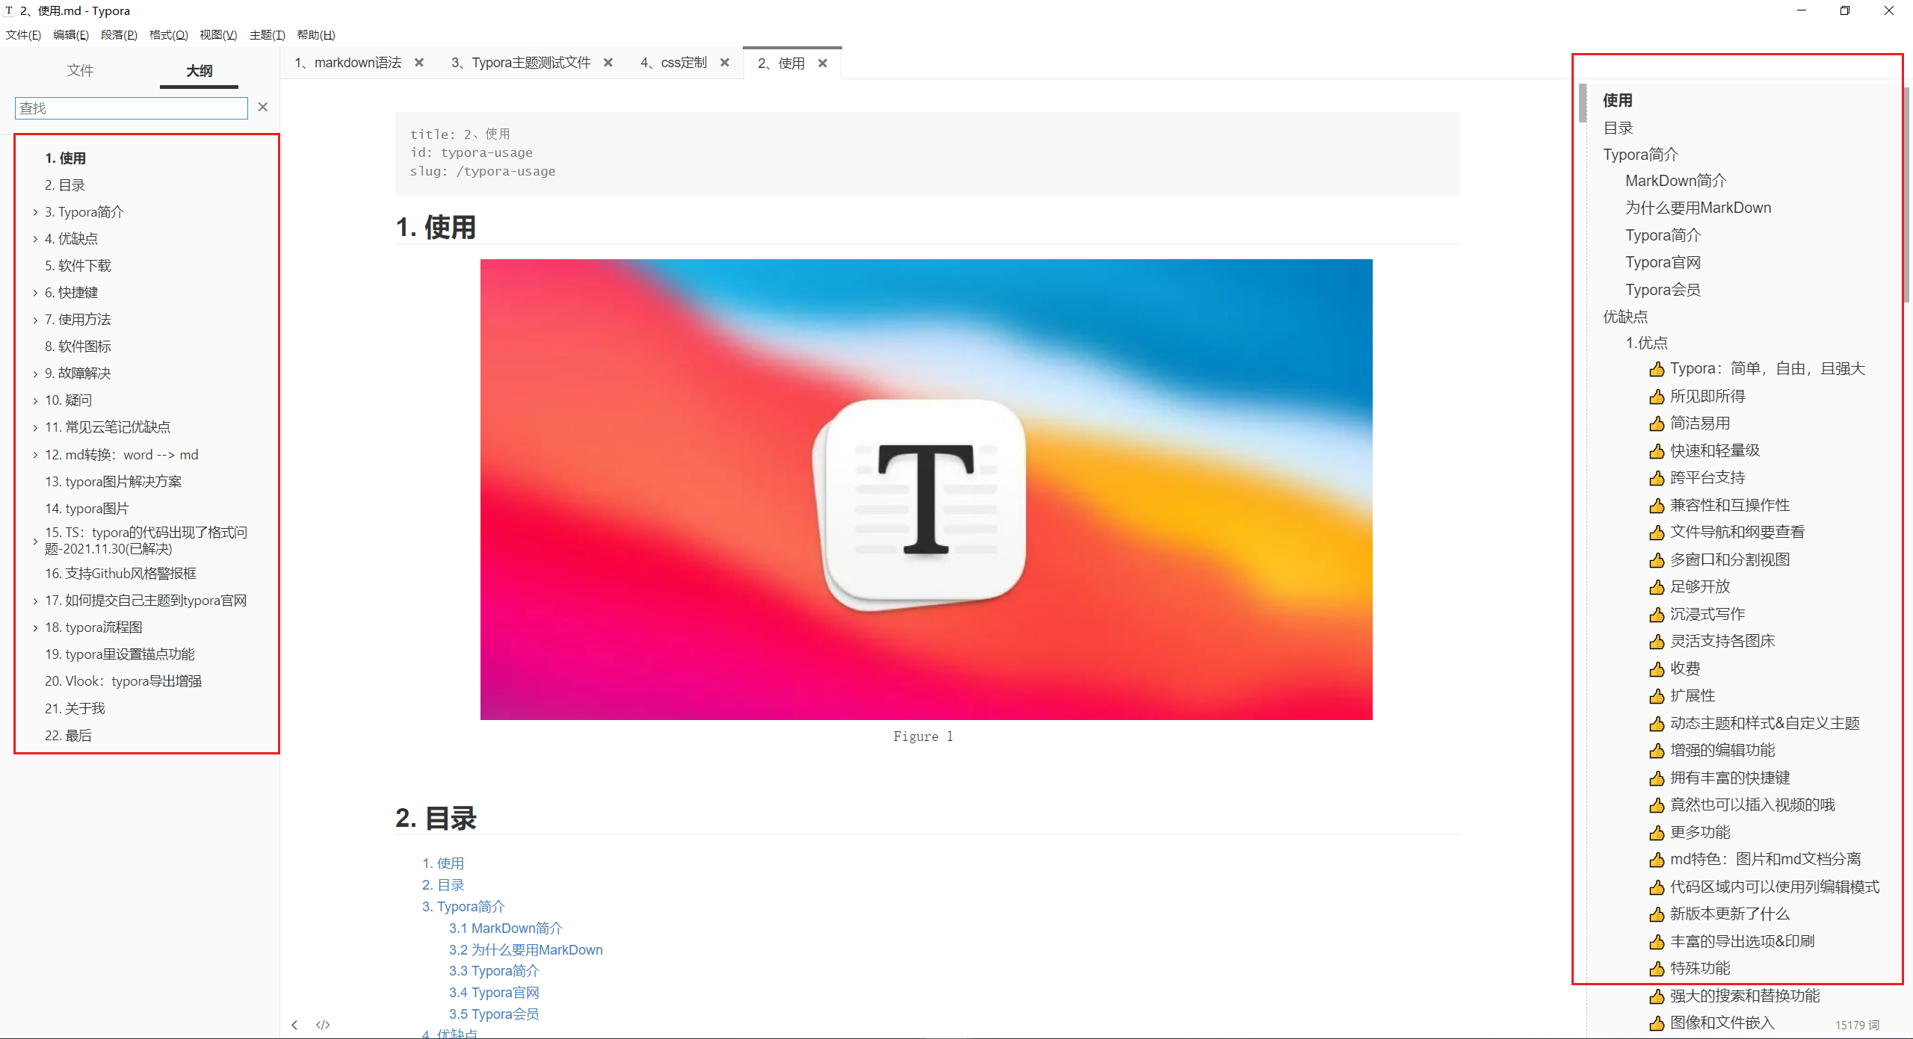Follow TOC link 3.1 MarkDown简介
This screenshot has width=1913, height=1039.
pos(505,928)
